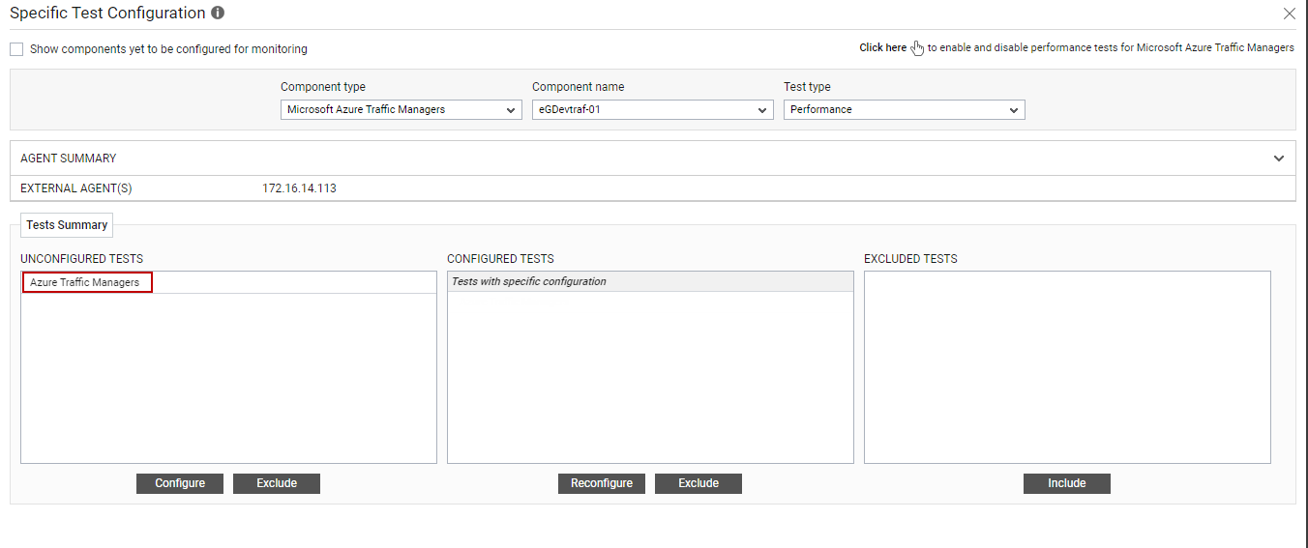Click the external agent IP 172.16.14.113
1308x548 pixels.
(300, 188)
